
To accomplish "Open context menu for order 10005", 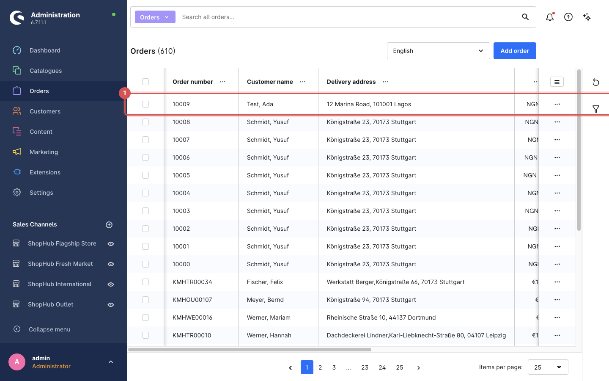I will 557,175.
